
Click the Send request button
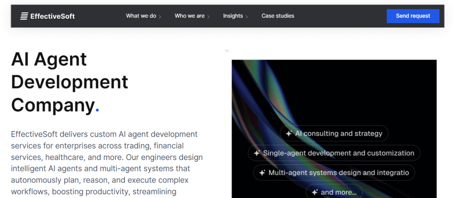click(x=413, y=16)
